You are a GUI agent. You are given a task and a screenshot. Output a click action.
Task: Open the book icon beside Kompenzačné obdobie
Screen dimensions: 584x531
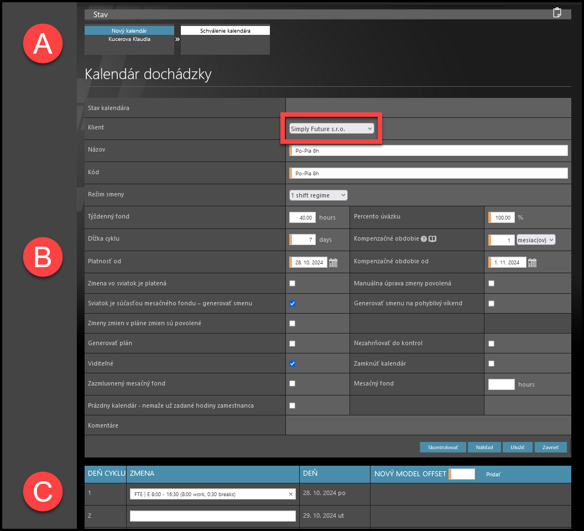pos(432,240)
